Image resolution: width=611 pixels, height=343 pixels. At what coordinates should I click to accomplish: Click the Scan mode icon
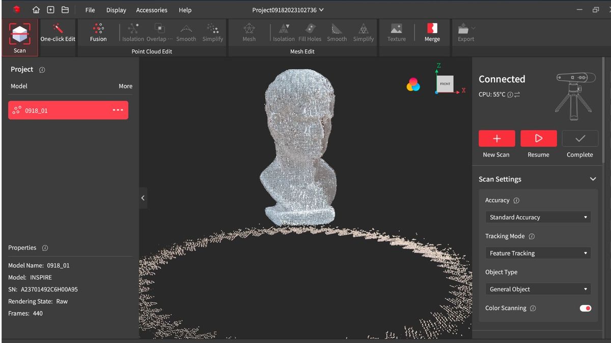pos(20,32)
